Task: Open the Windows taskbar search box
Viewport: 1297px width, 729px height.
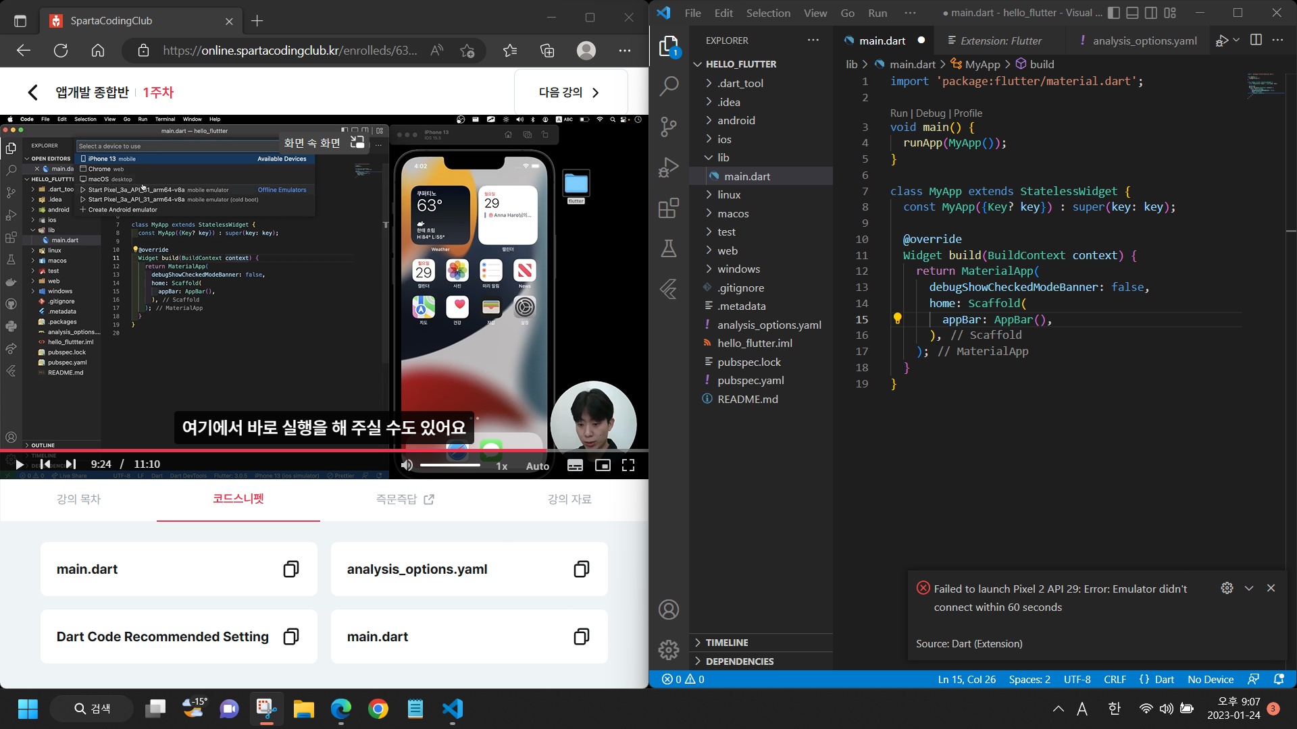Action: [91, 709]
